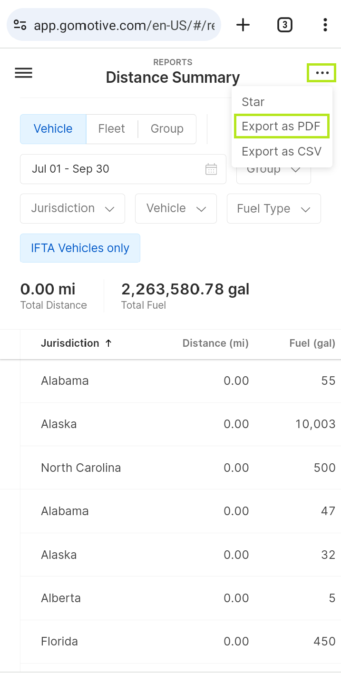
Task: Open the Vehicle filter dropdown
Action: coord(176,208)
